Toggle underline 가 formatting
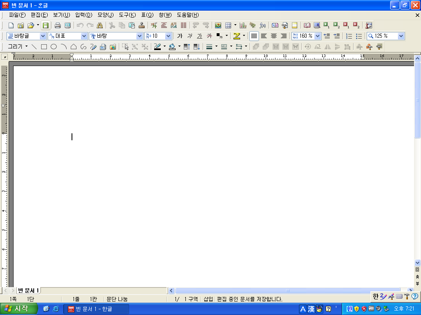Screen dimensions: 421x315 [199, 36]
